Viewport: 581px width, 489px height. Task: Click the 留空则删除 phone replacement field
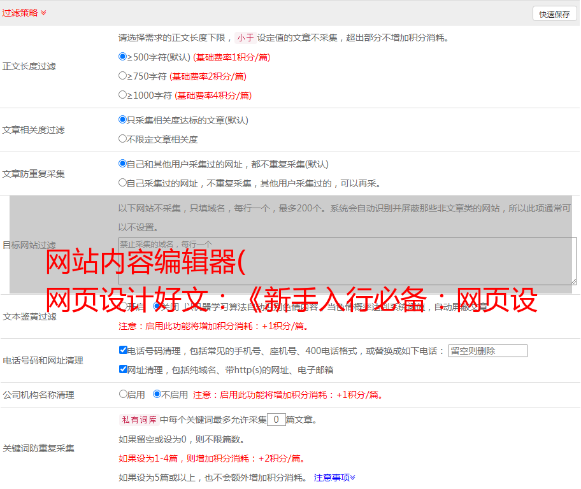point(487,351)
